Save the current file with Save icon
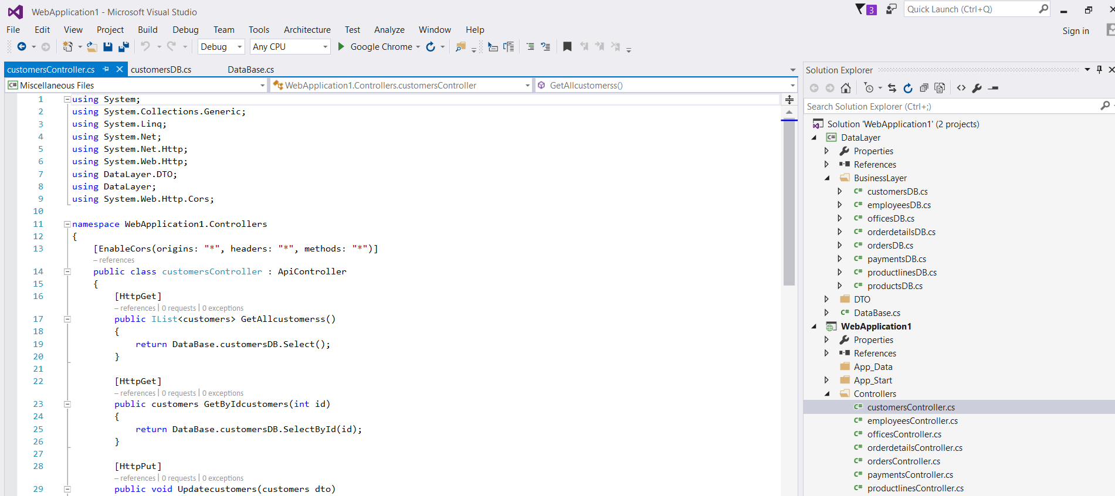The image size is (1115, 496). (x=108, y=47)
